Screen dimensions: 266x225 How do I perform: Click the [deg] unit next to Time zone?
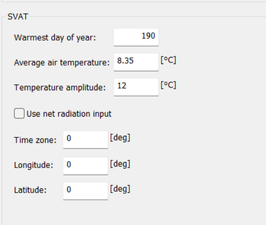[x=120, y=137]
